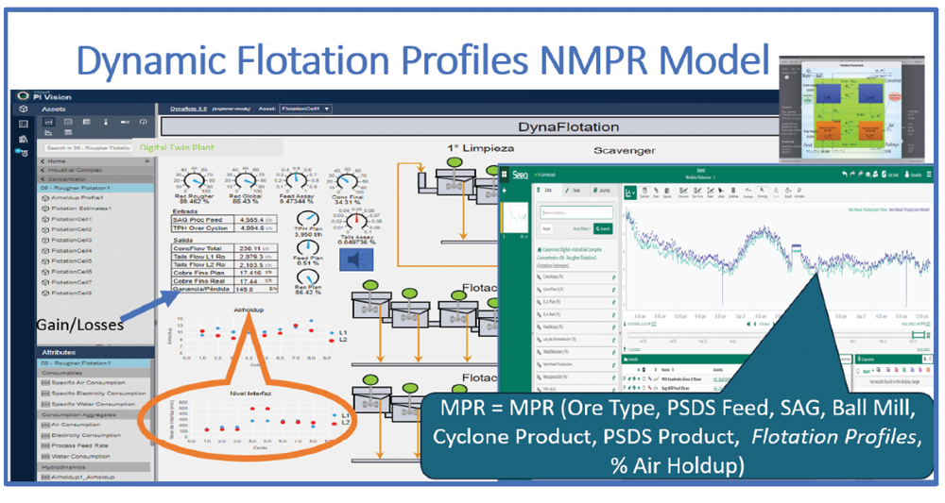Screen dimensions: 945x503
Task: Select the XY Plot symbol icon
Action: point(48,133)
